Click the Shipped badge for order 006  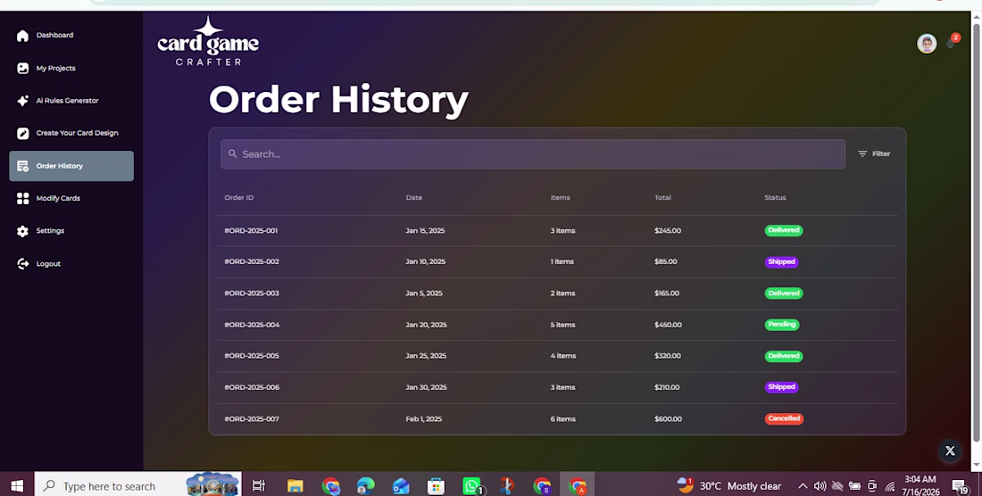781,387
